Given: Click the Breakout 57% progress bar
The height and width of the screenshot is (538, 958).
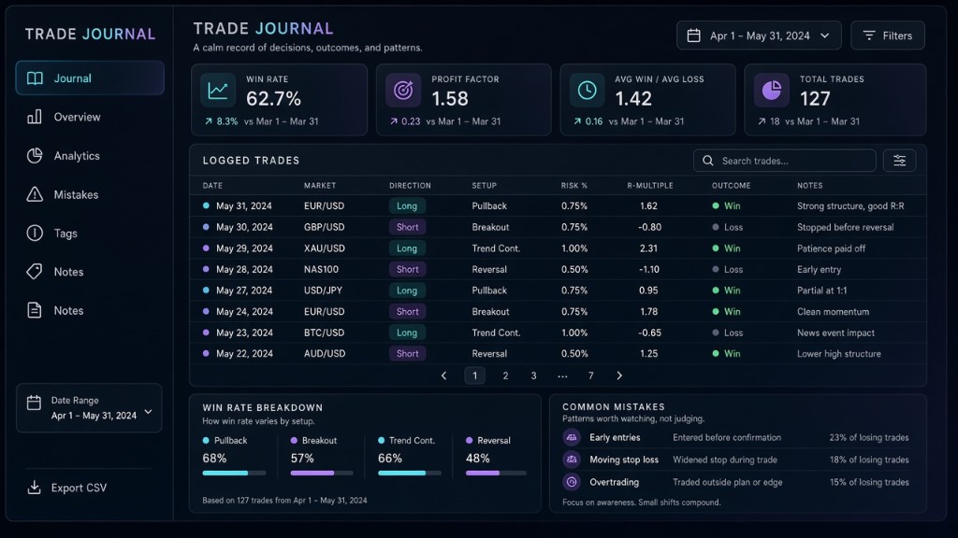Looking at the screenshot, I should (x=322, y=473).
